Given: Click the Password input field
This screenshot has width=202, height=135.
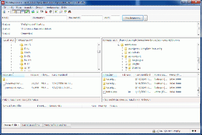Looking at the screenshot, I should point(92,18).
